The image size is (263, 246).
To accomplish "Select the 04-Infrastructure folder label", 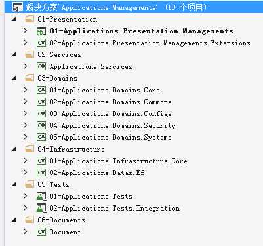I will [71, 149].
